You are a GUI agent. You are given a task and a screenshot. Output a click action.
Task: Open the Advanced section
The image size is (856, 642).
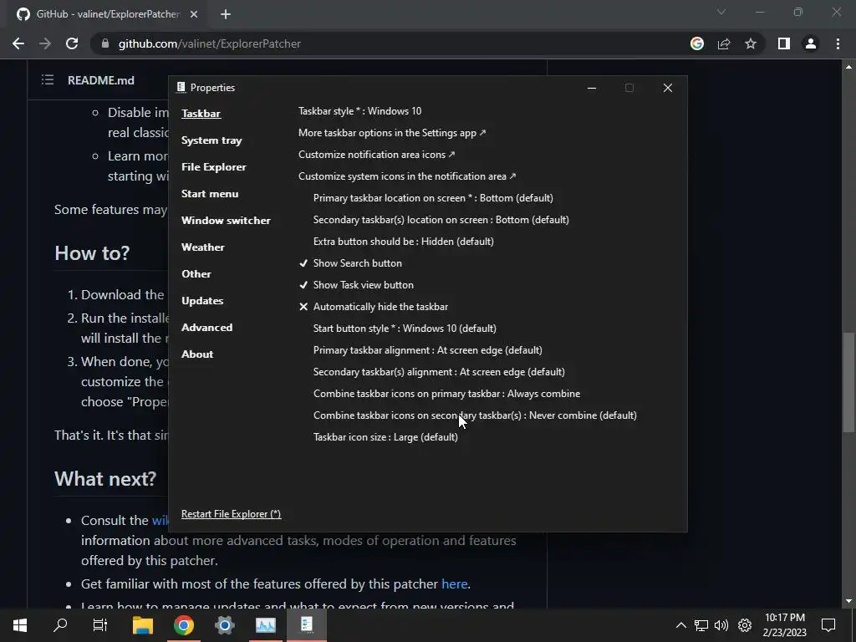tap(206, 328)
